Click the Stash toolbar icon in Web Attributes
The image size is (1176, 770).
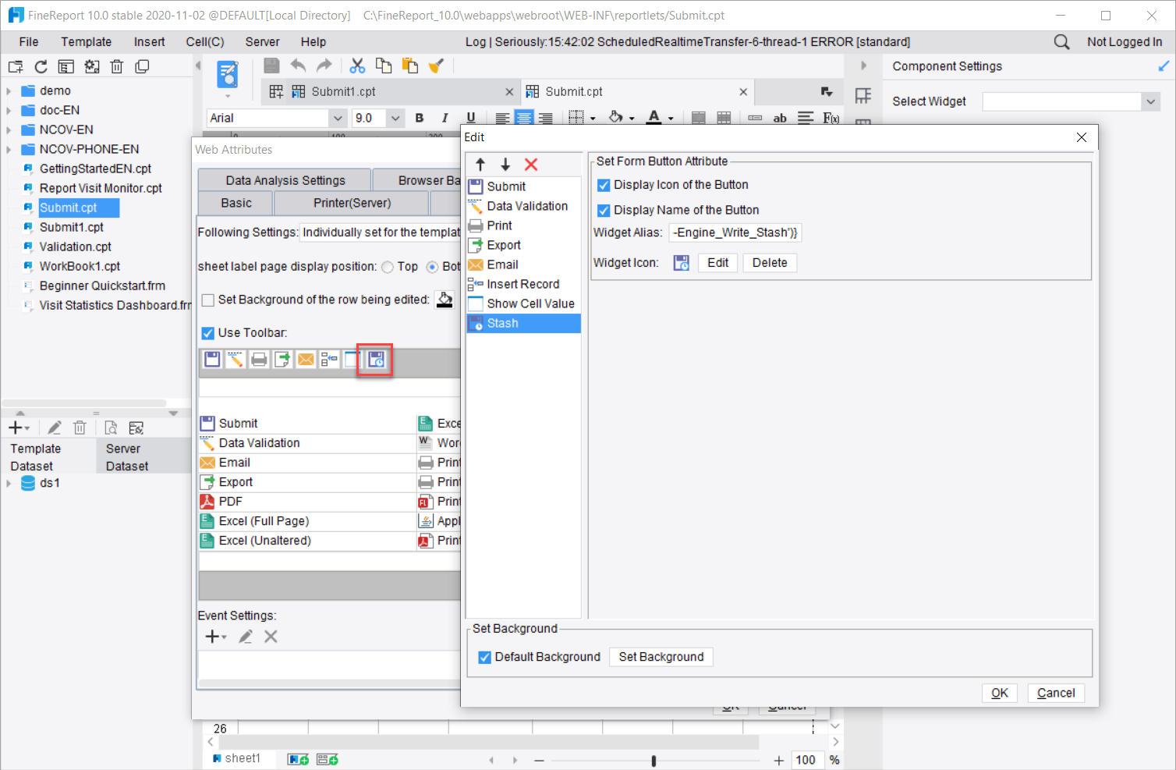pyautogui.click(x=376, y=359)
